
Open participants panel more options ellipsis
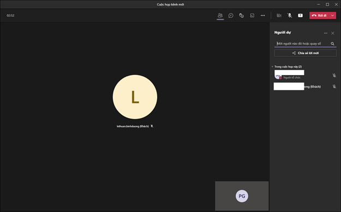pyautogui.click(x=326, y=33)
